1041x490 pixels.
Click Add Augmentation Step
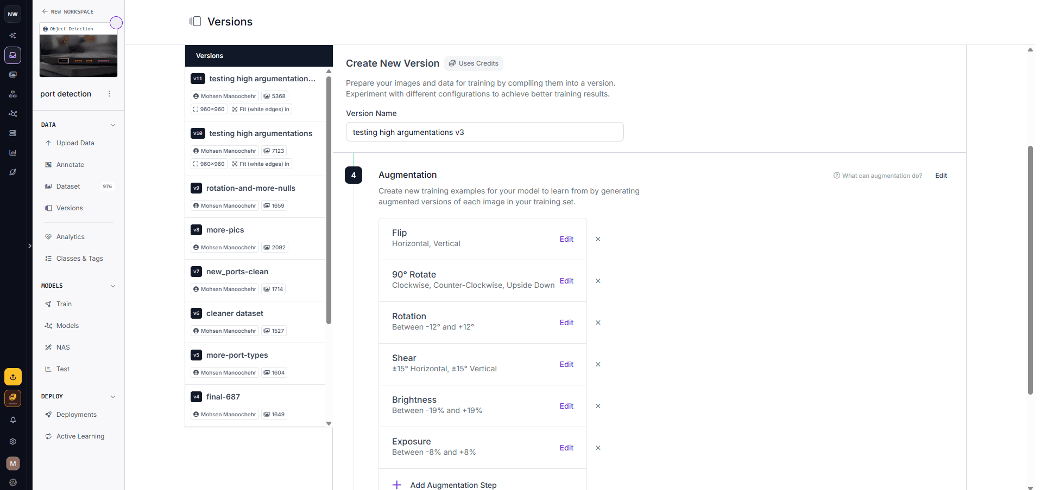tap(444, 485)
